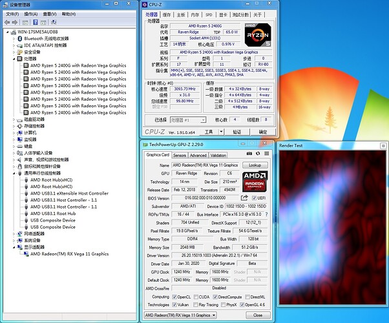389x323 pixels.
Task: Open the GPU-Z hamburger menu
Action: (x=266, y=154)
